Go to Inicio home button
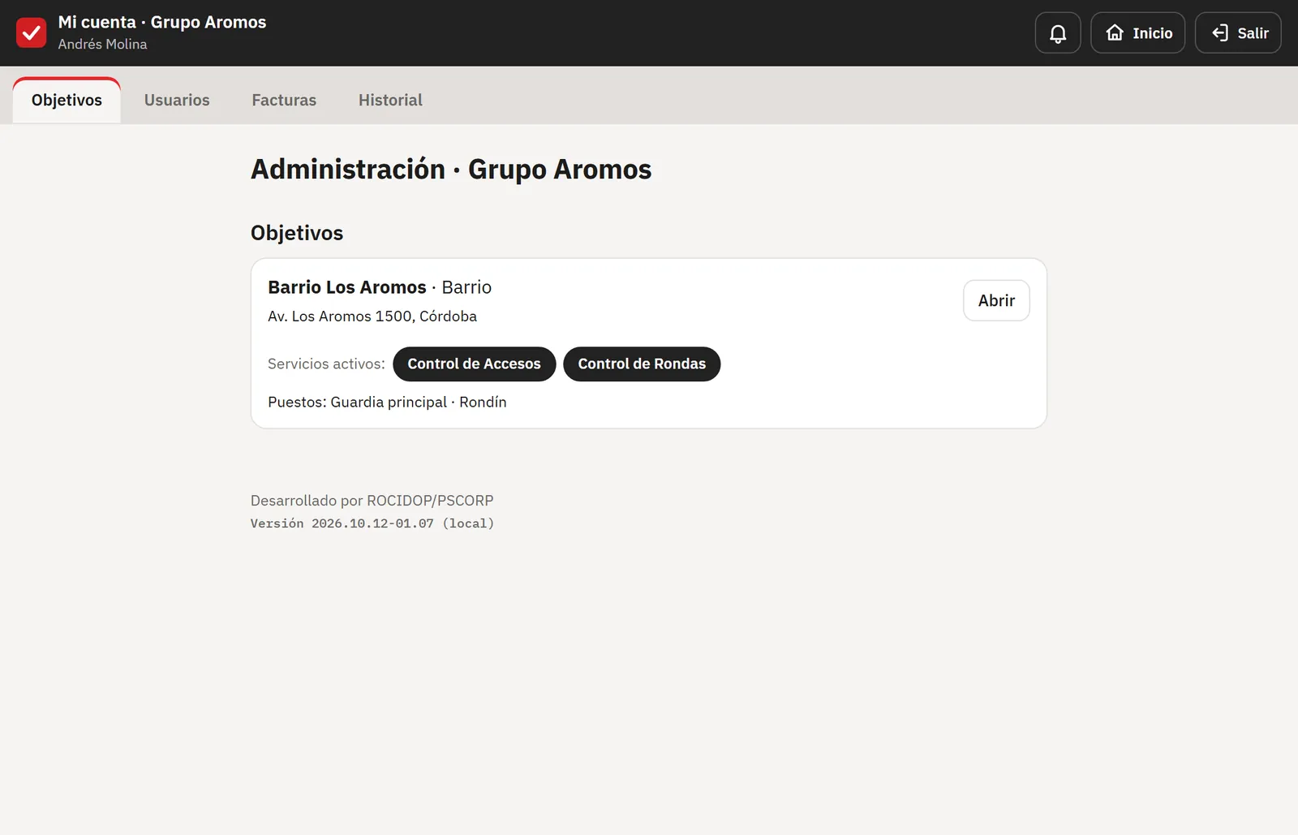1298x835 pixels. click(1137, 33)
